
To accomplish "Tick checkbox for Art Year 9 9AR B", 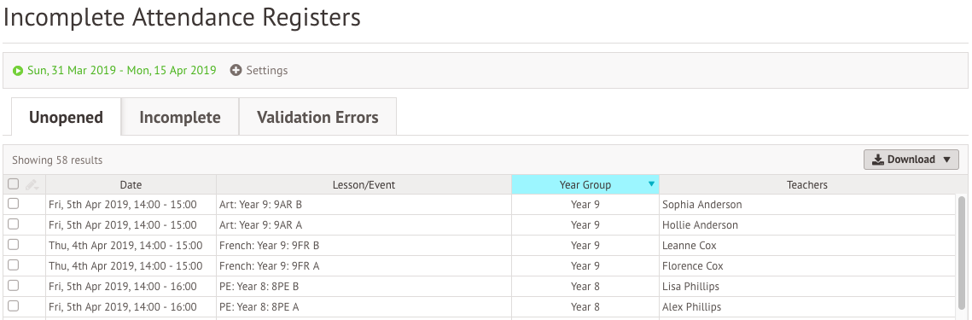I will pyautogui.click(x=13, y=203).
